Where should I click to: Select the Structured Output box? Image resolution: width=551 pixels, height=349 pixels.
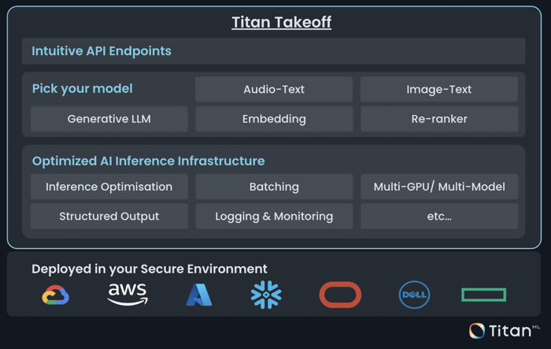click(109, 216)
